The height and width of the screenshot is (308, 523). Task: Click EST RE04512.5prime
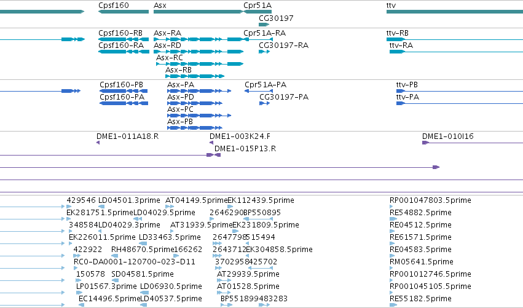[x=420, y=225]
